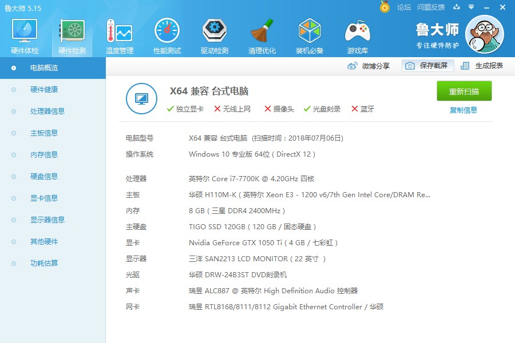Select 硬件健康 in the left sidebar

44,90
